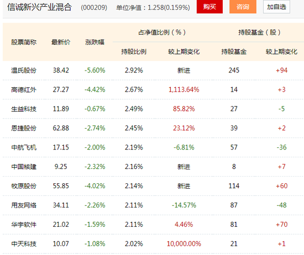Open the 高德红外 stock link
Screen dimensions: 304x255
[24, 89]
